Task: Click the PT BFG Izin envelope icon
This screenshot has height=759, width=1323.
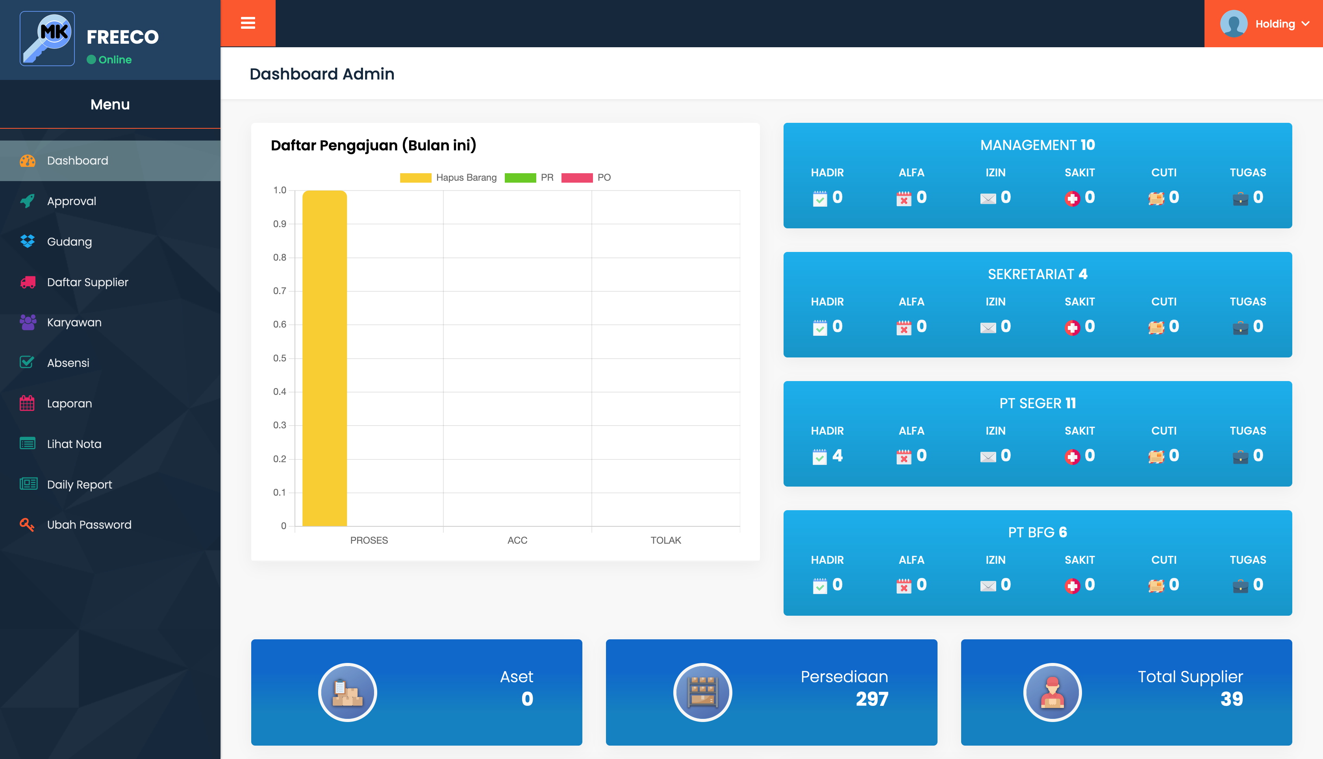Action: (x=988, y=586)
